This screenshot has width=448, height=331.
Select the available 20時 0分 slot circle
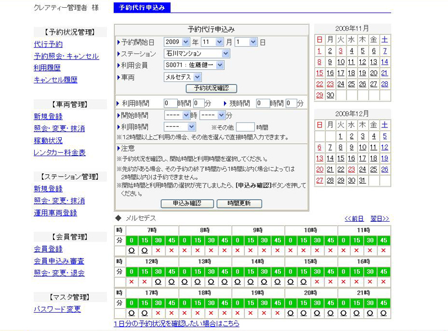(x=291, y=313)
